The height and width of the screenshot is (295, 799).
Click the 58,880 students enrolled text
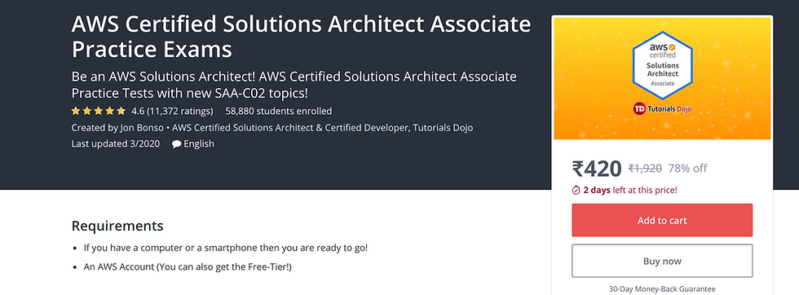pyautogui.click(x=279, y=111)
